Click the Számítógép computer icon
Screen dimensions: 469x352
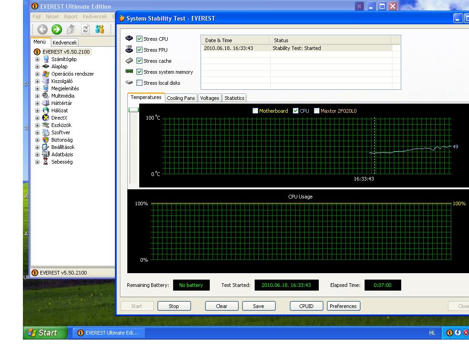pyautogui.click(x=46, y=59)
